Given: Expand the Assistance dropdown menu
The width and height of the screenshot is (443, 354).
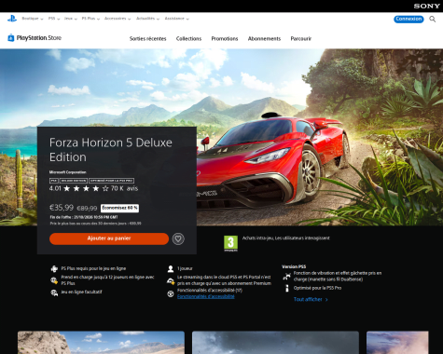Looking at the screenshot, I should [x=177, y=19].
